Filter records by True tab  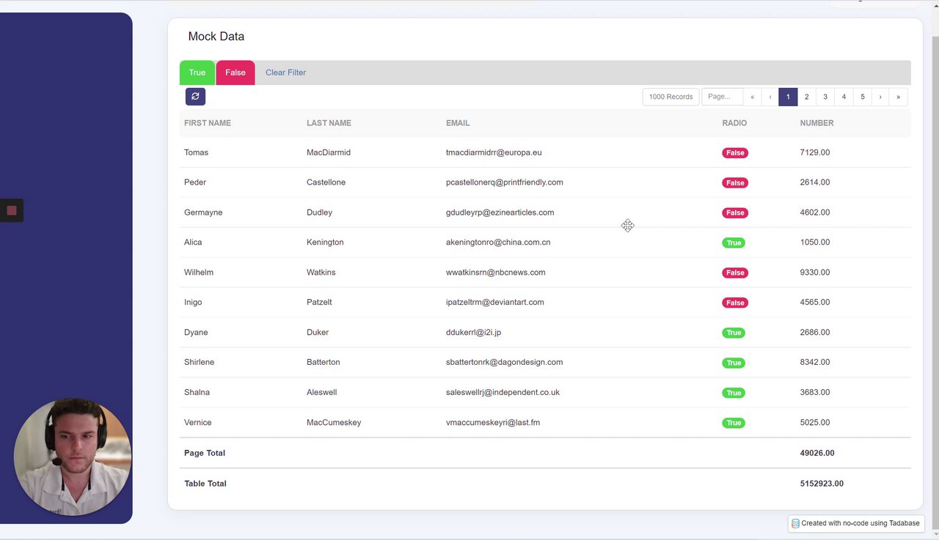[x=197, y=73]
